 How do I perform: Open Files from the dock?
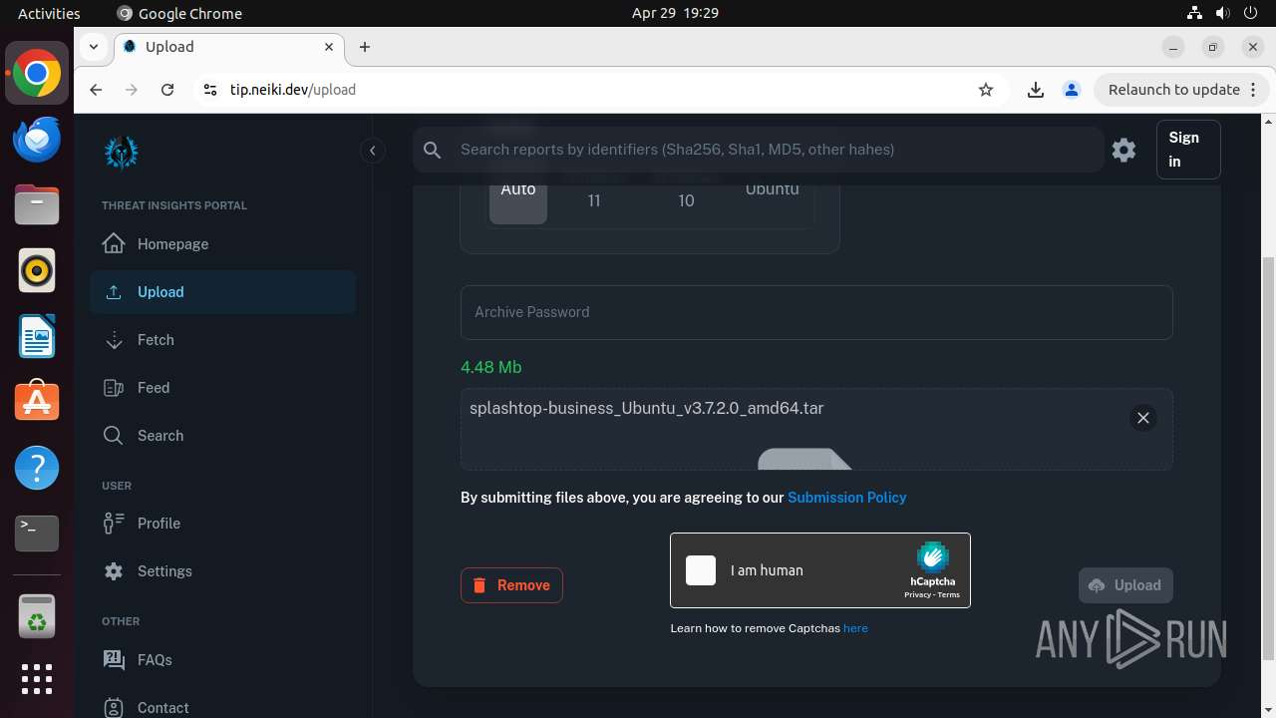[37, 204]
